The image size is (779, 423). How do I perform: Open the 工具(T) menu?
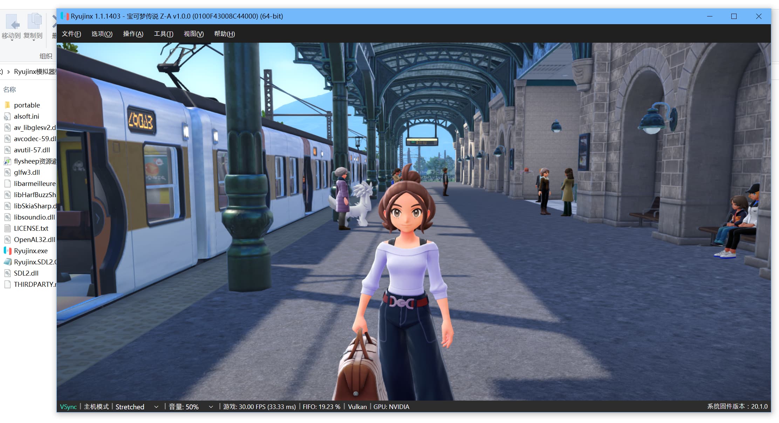pyautogui.click(x=163, y=34)
